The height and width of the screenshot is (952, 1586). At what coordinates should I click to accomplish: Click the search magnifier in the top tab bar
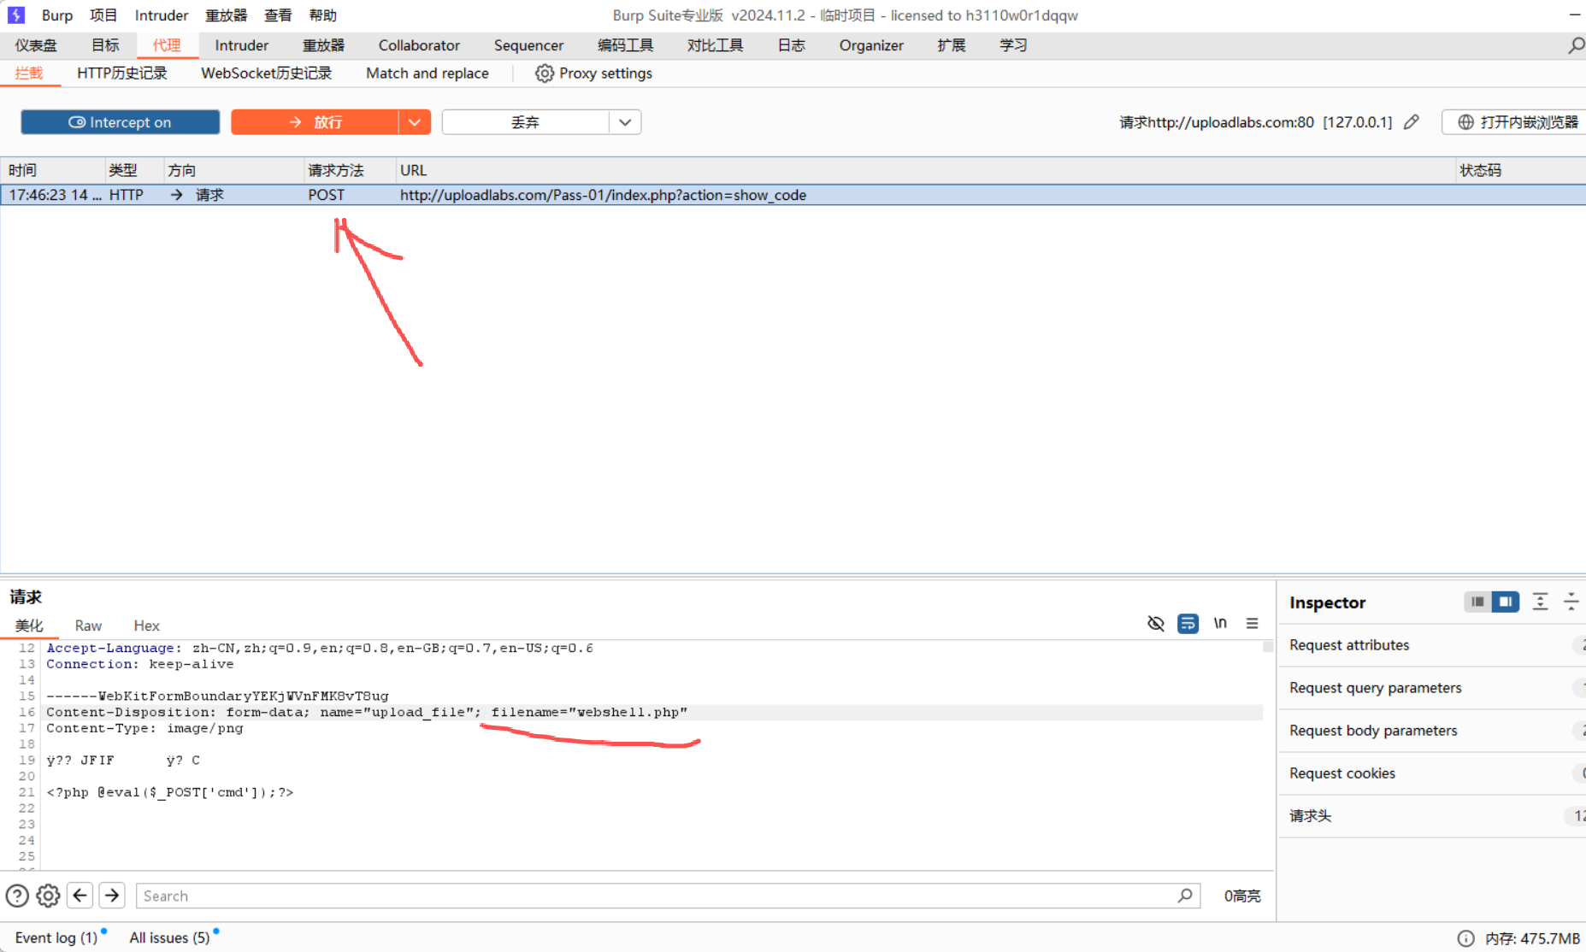[x=1576, y=44]
